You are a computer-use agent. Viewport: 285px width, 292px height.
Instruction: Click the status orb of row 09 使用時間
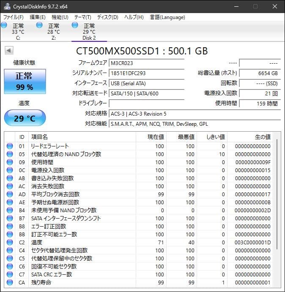click(10, 162)
